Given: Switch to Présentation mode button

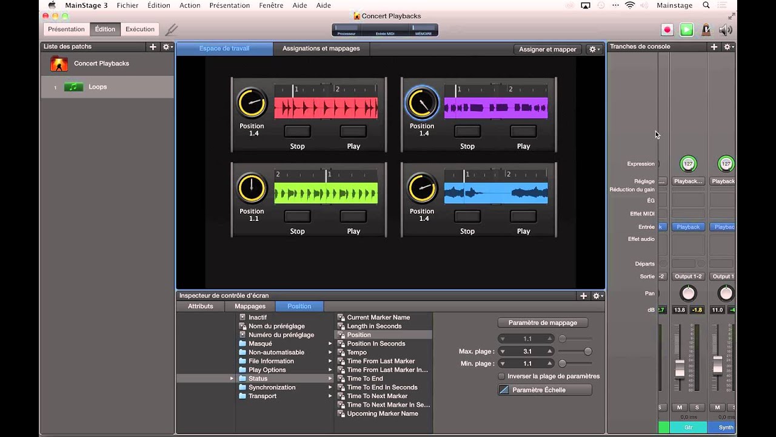Looking at the screenshot, I should click(67, 29).
